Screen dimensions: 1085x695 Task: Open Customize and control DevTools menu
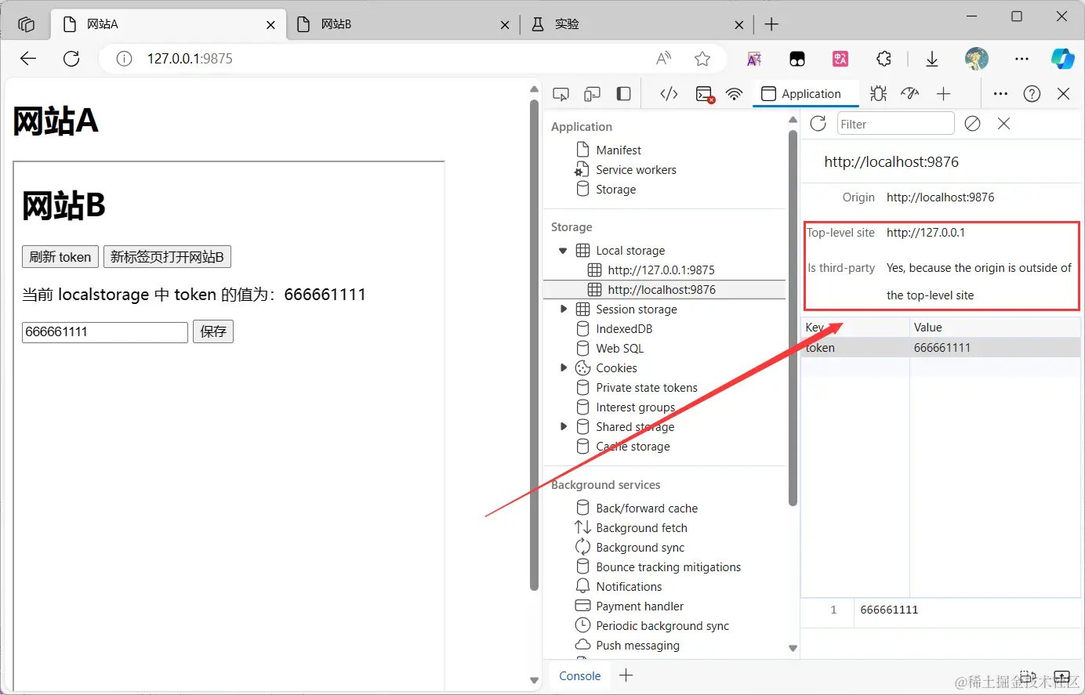pyautogui.click(x=1000, y=94)
